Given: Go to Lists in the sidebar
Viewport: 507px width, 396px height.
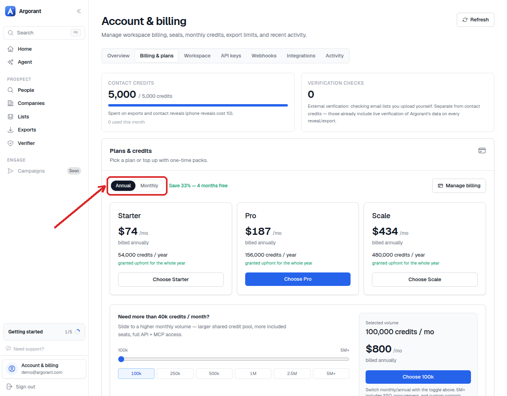Looking at the screenshot, I should click(44, 117).
